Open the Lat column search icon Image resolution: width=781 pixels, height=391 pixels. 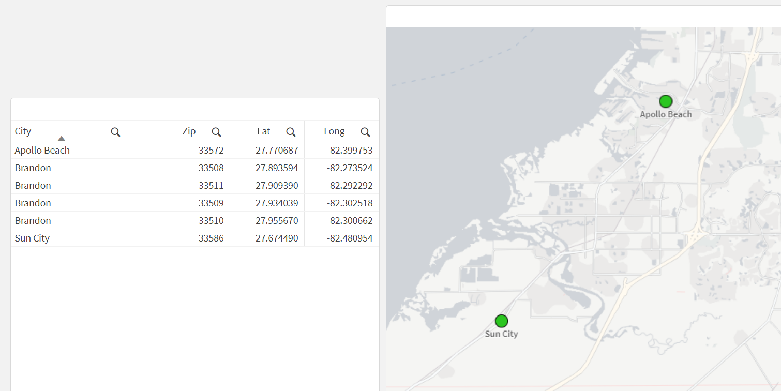(x=291, y=132)
